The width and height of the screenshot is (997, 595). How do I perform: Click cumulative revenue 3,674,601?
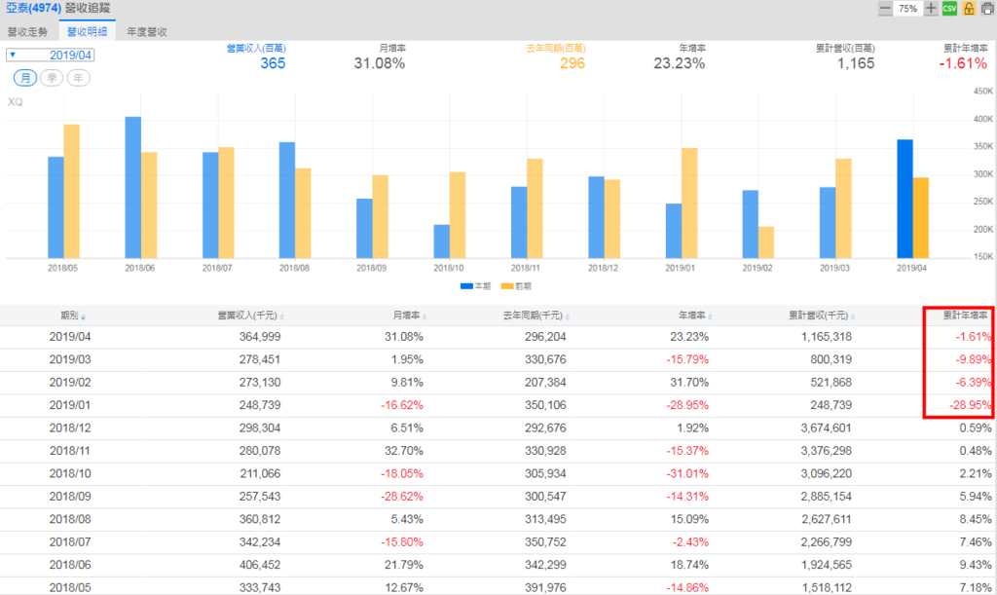point(826,428)
